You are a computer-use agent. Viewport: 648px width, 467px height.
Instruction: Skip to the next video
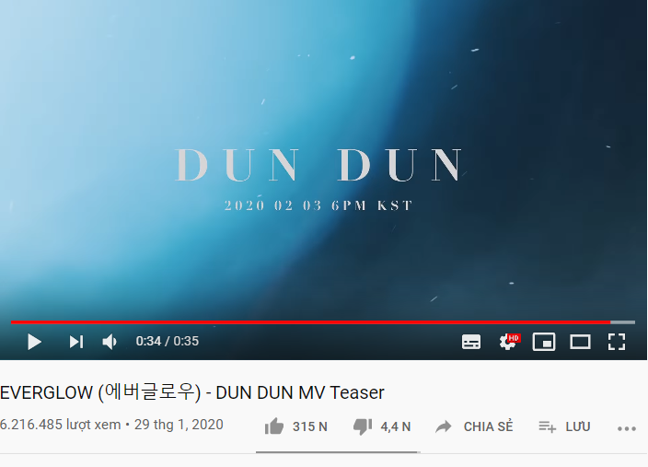76,342
